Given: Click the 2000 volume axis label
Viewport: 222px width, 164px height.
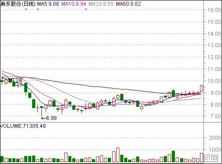Looking at the screenshot, I should (215, 138).
